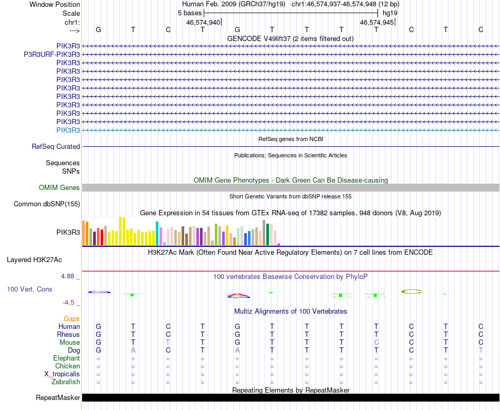Click the Sequences track label
This screenshot has height=410, width=500.
point(63,163)
